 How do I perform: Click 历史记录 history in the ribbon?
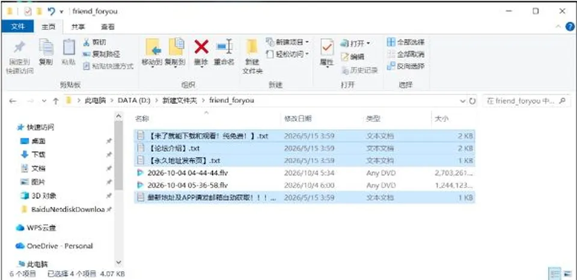tap(359, 70)
